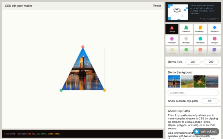Viewport: 223px width, 139px height.
Task: Open the AWS advertisement banner
Action: coord(193,12)
